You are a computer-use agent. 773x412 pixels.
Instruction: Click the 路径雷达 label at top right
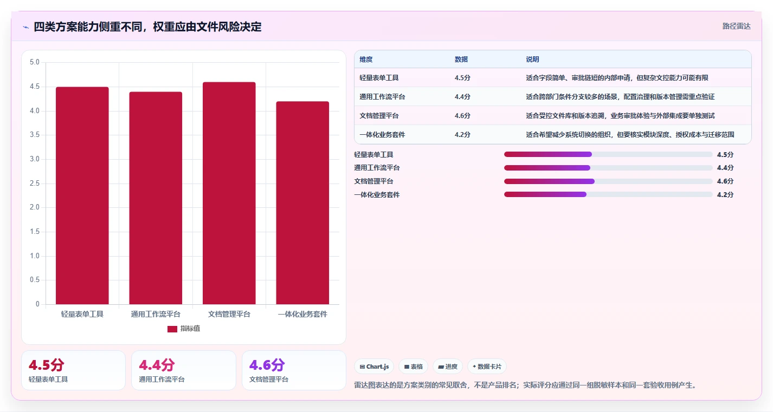(x=736, y=26)
